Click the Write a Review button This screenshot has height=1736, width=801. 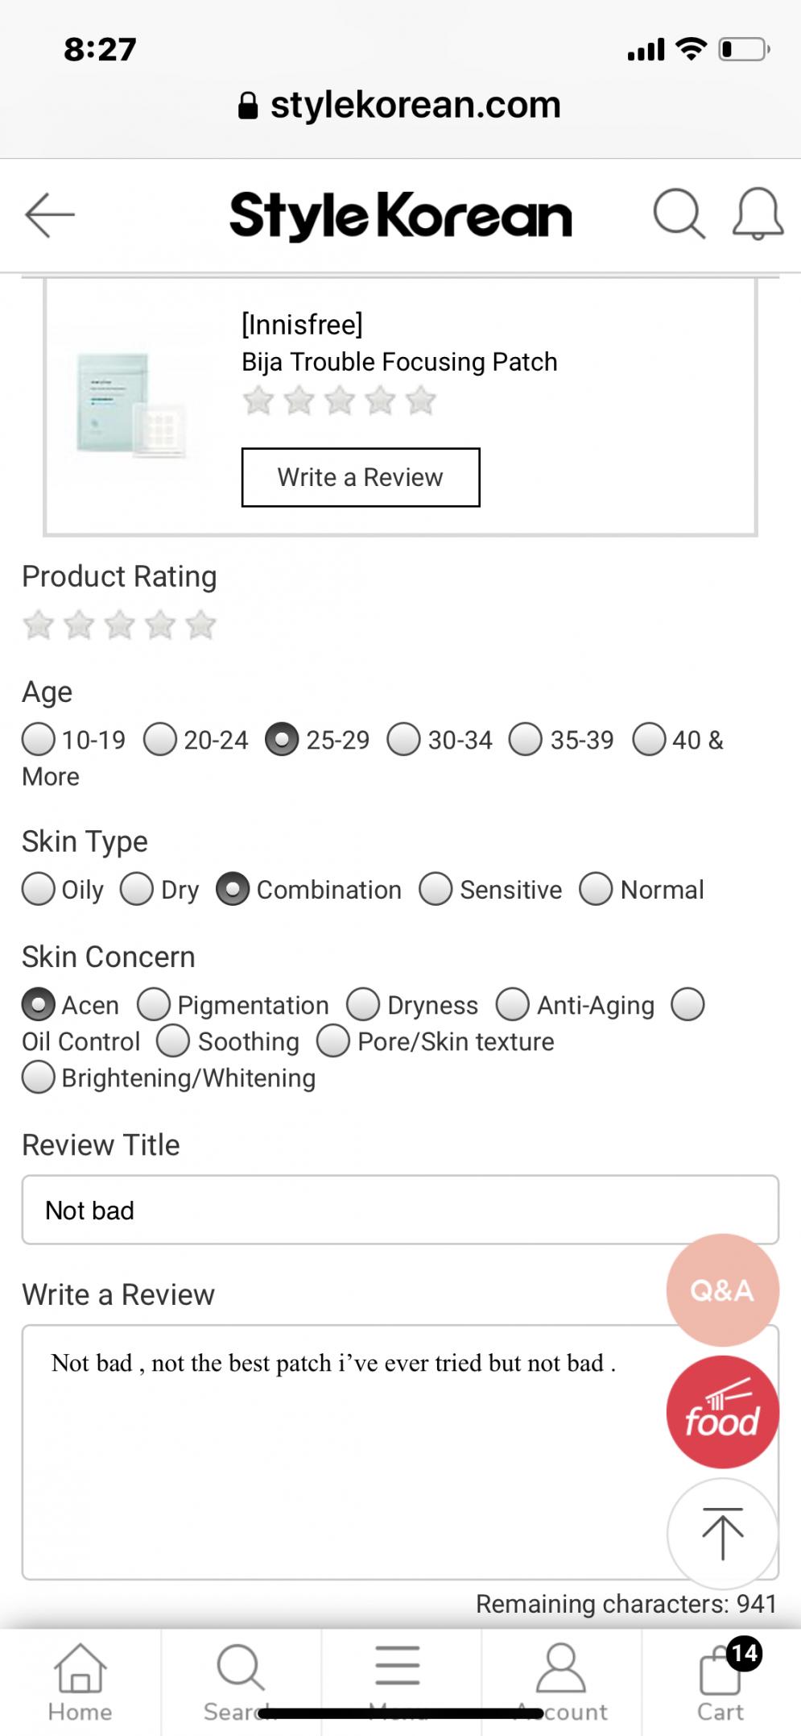361,477
